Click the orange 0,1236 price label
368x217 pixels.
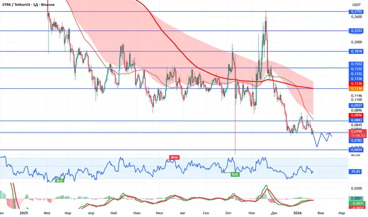[x=356, y=88]
